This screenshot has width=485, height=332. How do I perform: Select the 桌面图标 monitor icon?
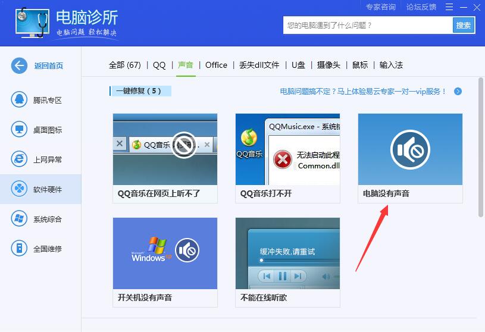pos(19,130)
